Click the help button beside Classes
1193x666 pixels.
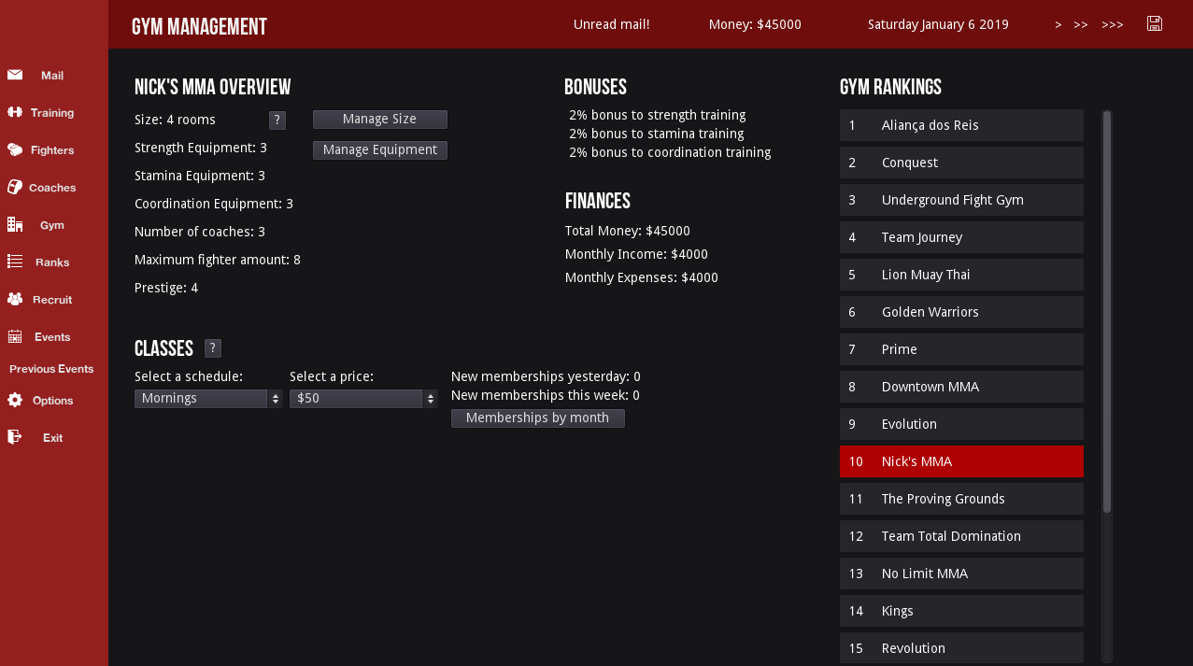(213, 348)
